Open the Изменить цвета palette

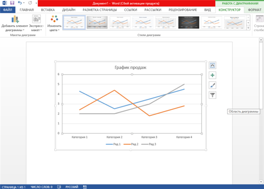coord(54,23)
